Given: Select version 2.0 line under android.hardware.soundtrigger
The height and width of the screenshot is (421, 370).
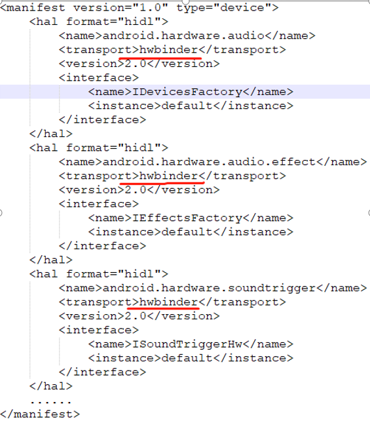Looking at the screenshot, I should [x=139, y=316].
